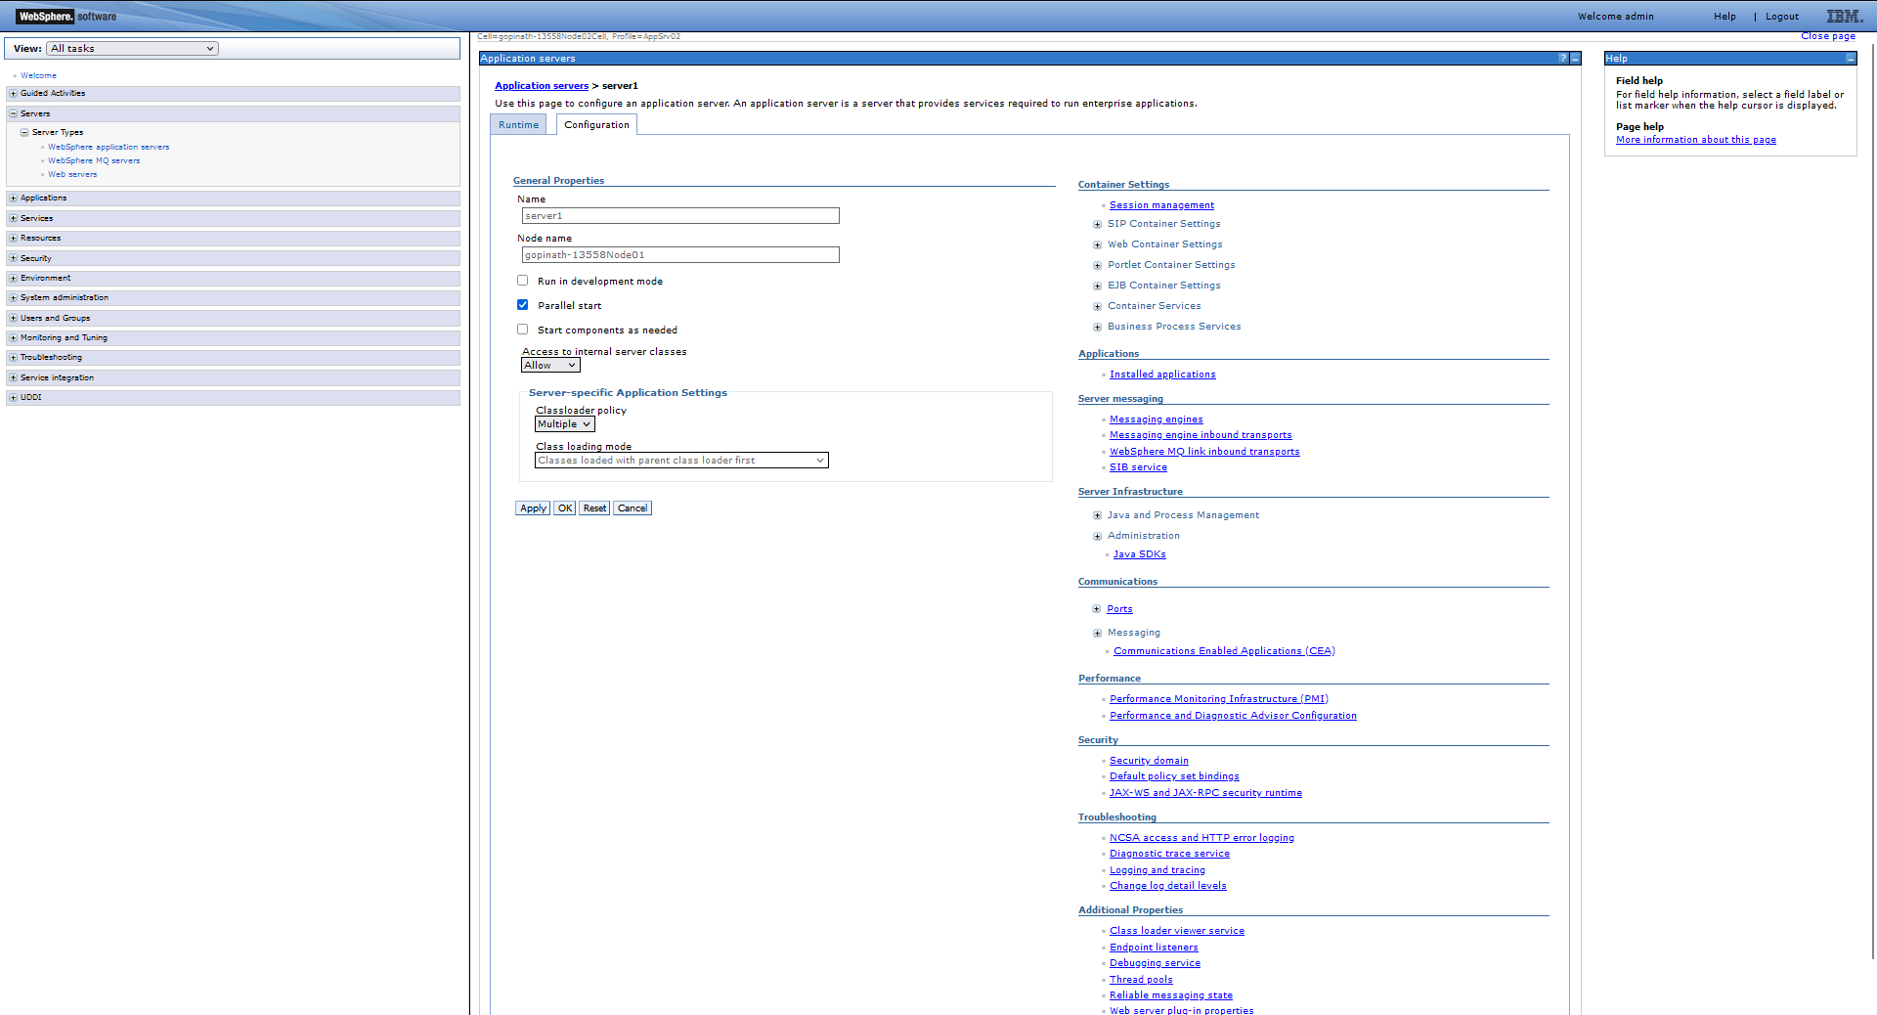Click the Application servers panel help icon

1563,59
